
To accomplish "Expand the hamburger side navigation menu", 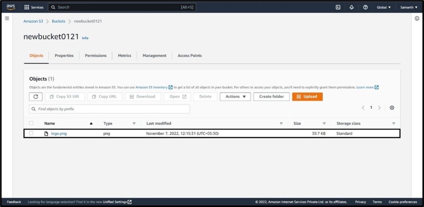I will tap(7, 18).
